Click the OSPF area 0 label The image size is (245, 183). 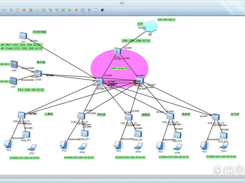119,68
